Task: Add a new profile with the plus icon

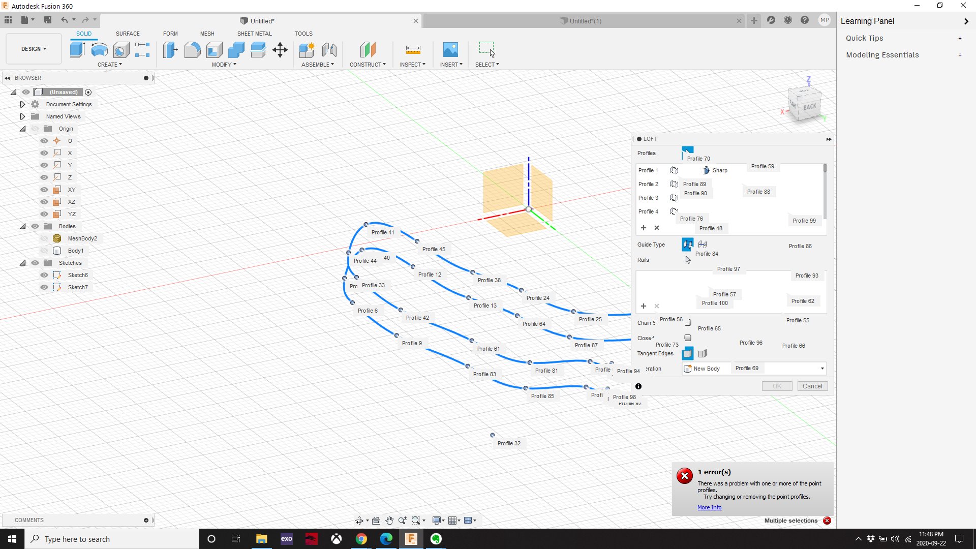Action: (644, 228)
